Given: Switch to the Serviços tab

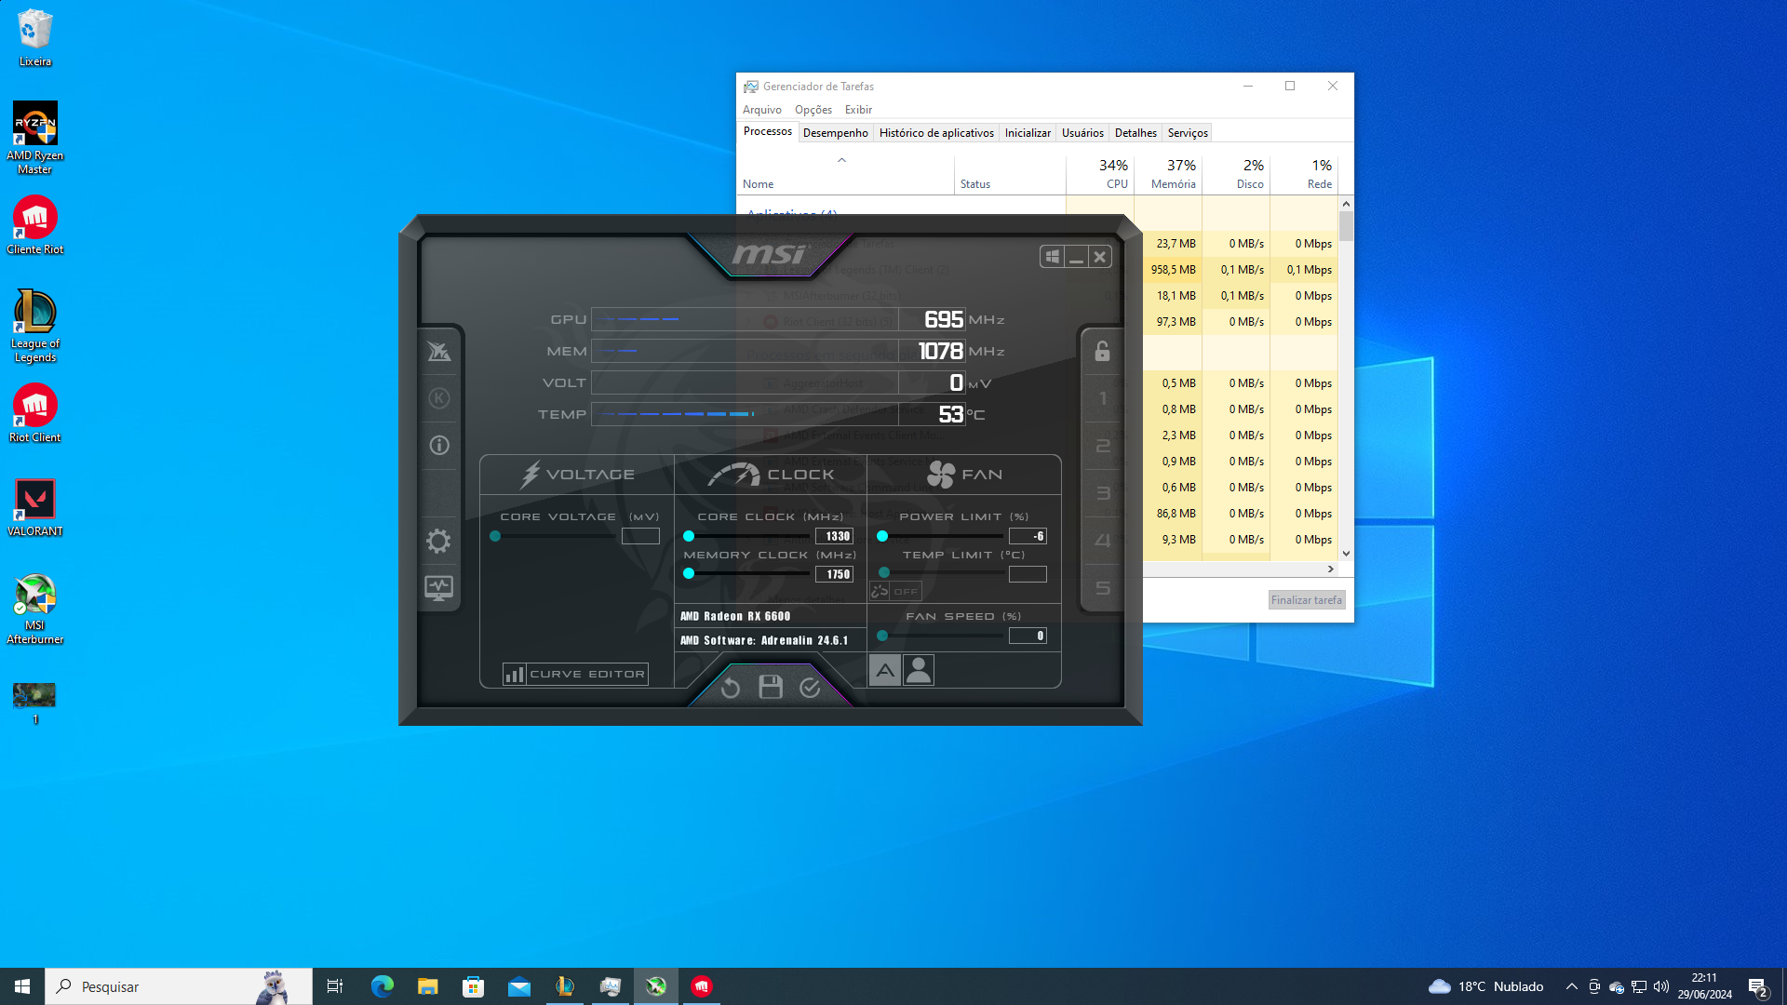Looking at the screenshot, I should tap(1188, 133).
